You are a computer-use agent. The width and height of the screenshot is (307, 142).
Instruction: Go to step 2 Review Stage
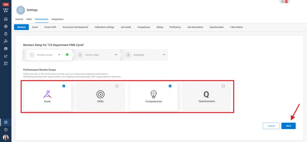(x=96, y=55)
